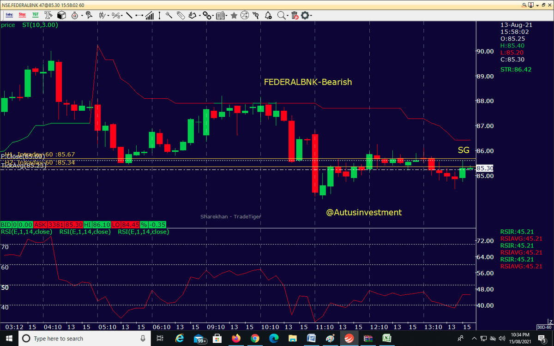The image size is (554, 346).
Task: Select the Stop line tool
Action: (x=22, y=15)
